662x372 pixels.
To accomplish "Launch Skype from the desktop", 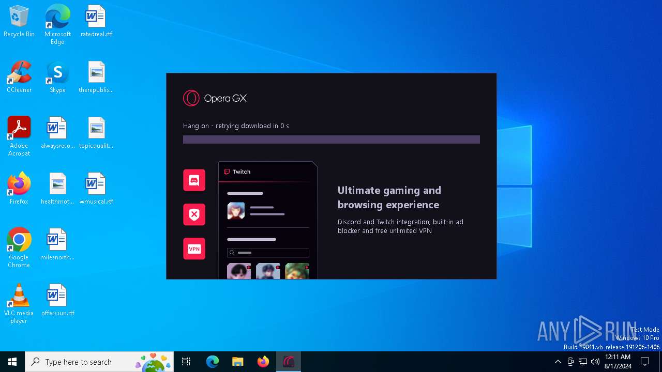I will coord(57,77).
